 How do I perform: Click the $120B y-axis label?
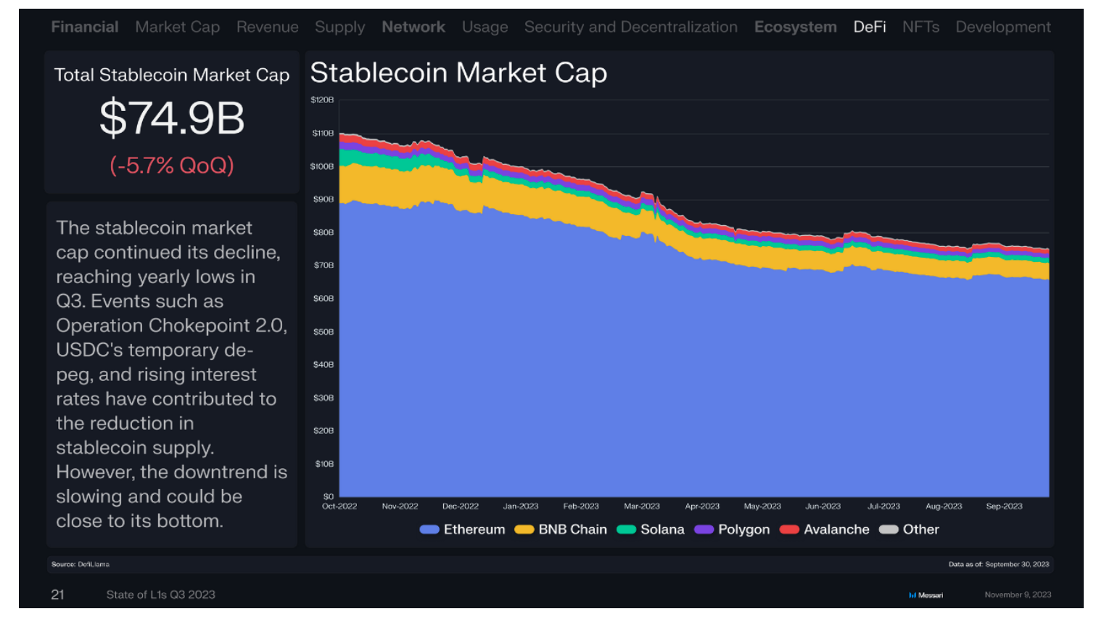tap(322, 100)
